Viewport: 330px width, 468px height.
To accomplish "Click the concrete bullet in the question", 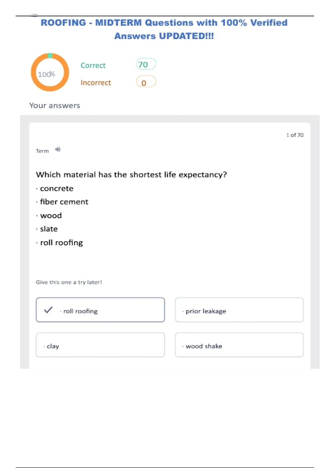I will [x=56, y=189].
